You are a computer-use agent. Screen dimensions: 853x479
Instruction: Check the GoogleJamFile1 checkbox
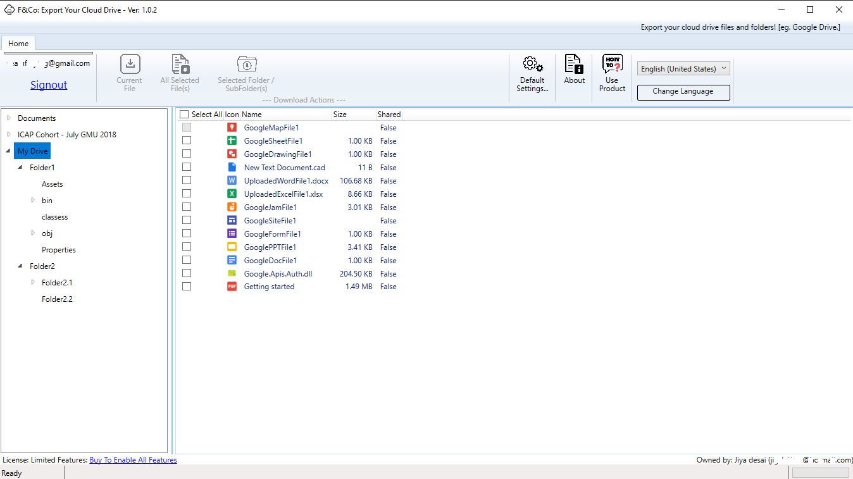187,207
